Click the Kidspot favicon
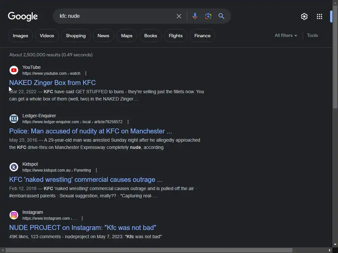Screen dimensions: 338x253 point(14,167)
